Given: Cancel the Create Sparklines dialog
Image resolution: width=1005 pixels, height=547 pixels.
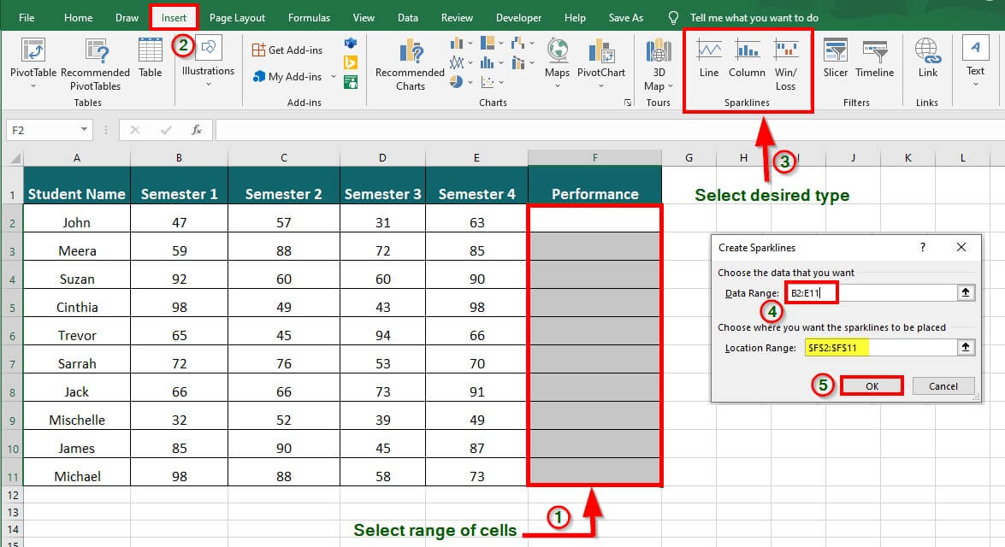Looking at the screenshot, I should tap(942, 385).
